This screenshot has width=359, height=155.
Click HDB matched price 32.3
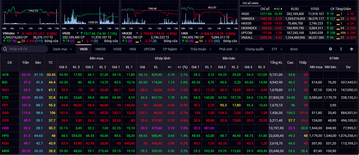click(x=144, y=128)
